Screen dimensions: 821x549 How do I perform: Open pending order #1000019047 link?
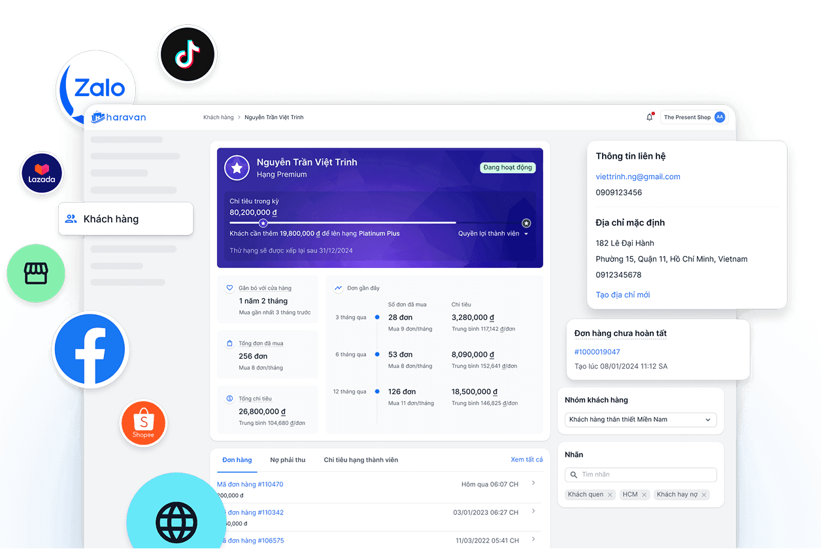click(597, 352)
